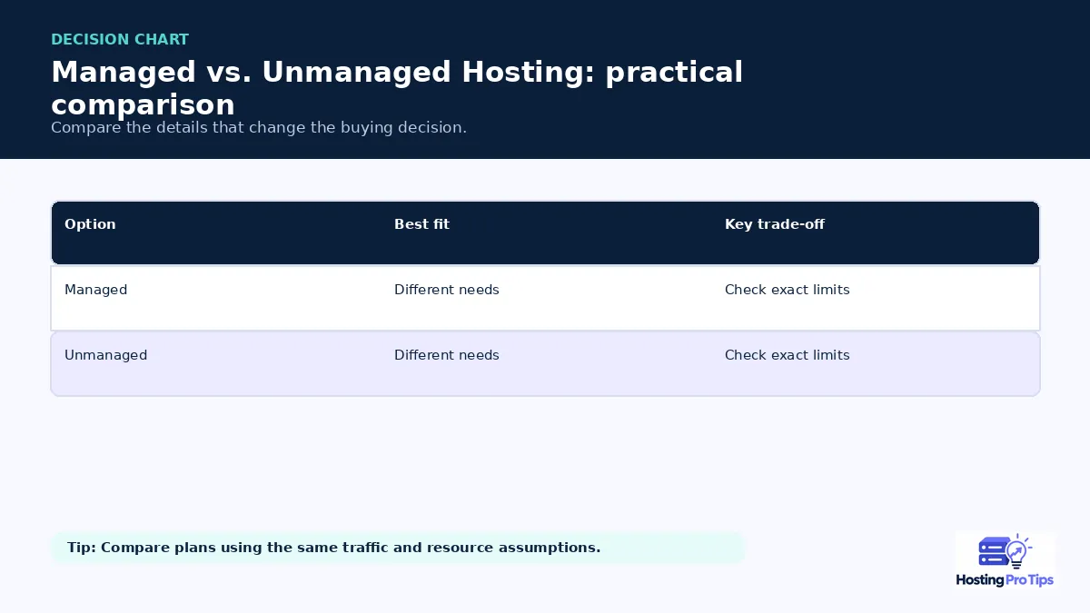Select the "Unmanaged" row cell

(x=105, y=355)
